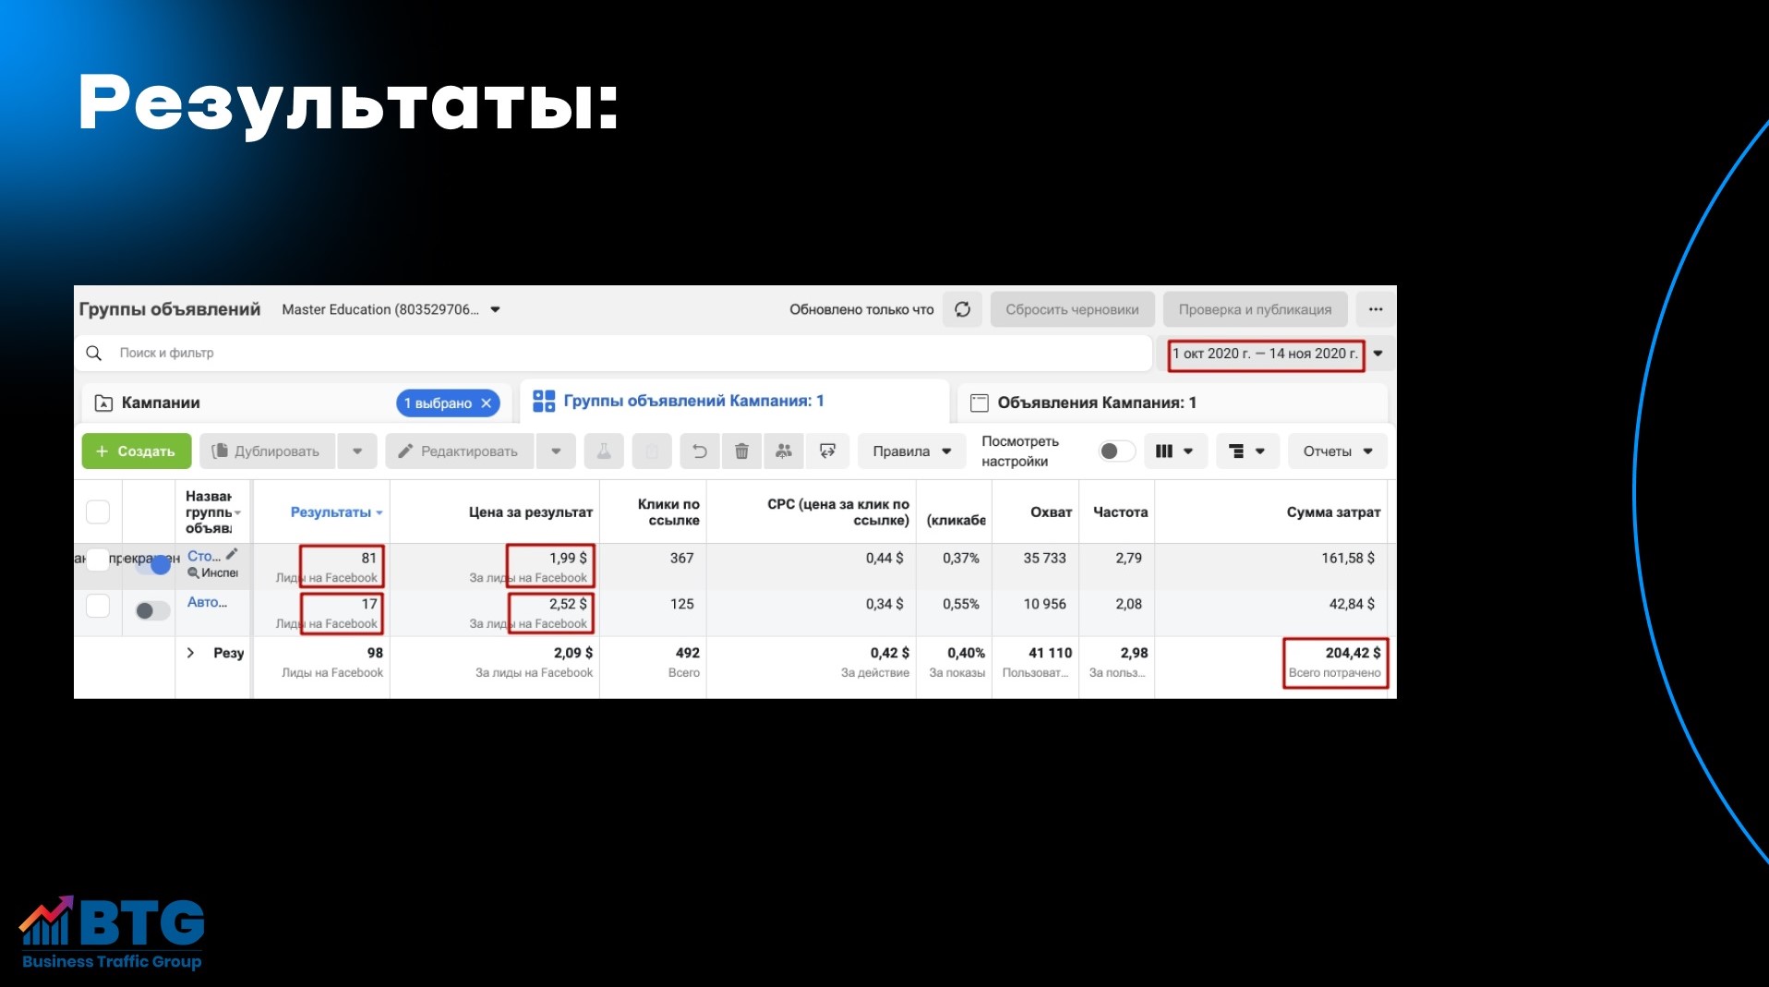Click the search magnifier icon
1769x987 pixels.
[93, 353]
